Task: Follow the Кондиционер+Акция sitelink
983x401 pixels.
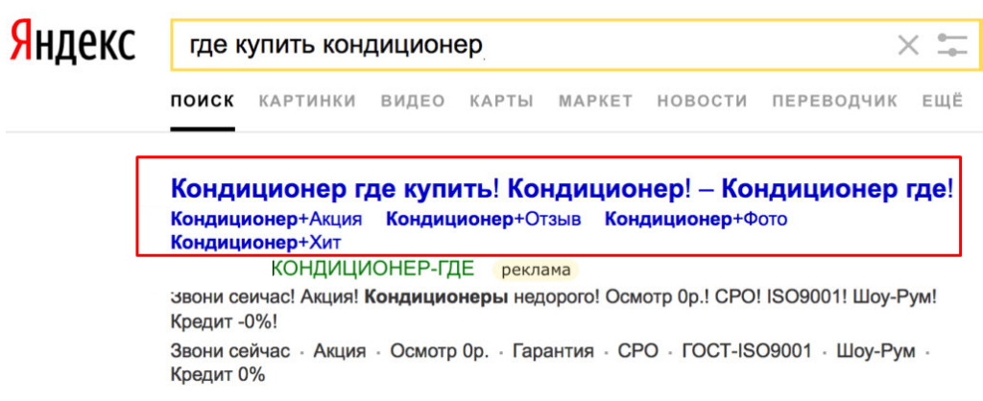Action: click(x=267, y=220)
